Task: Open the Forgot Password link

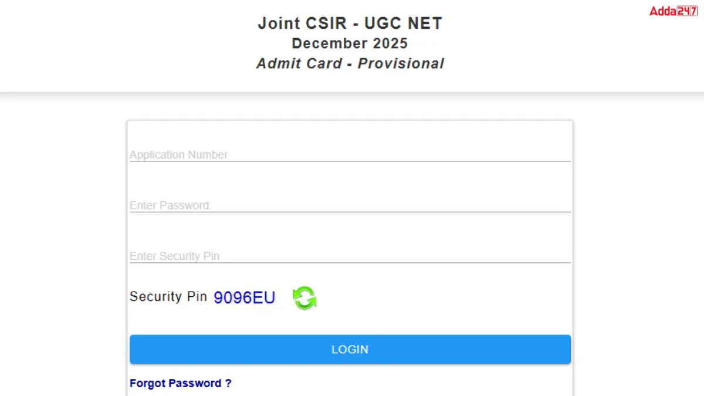Action: coord(180,383)
